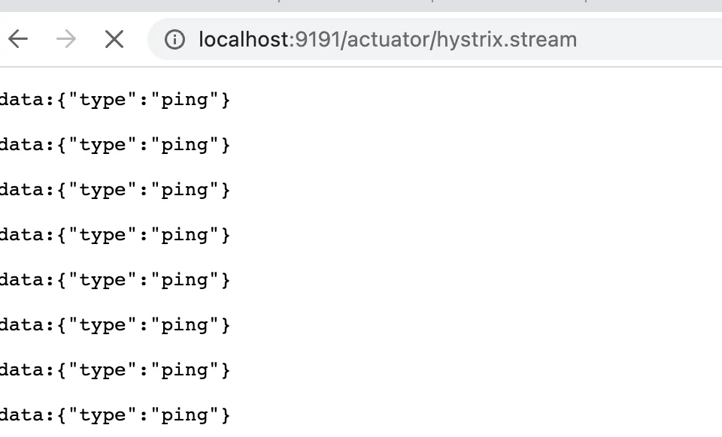This screenshot has height=437, width=722.
Task: Click the second data ping line
Action: pyautogui.click(x=114, y=145)
